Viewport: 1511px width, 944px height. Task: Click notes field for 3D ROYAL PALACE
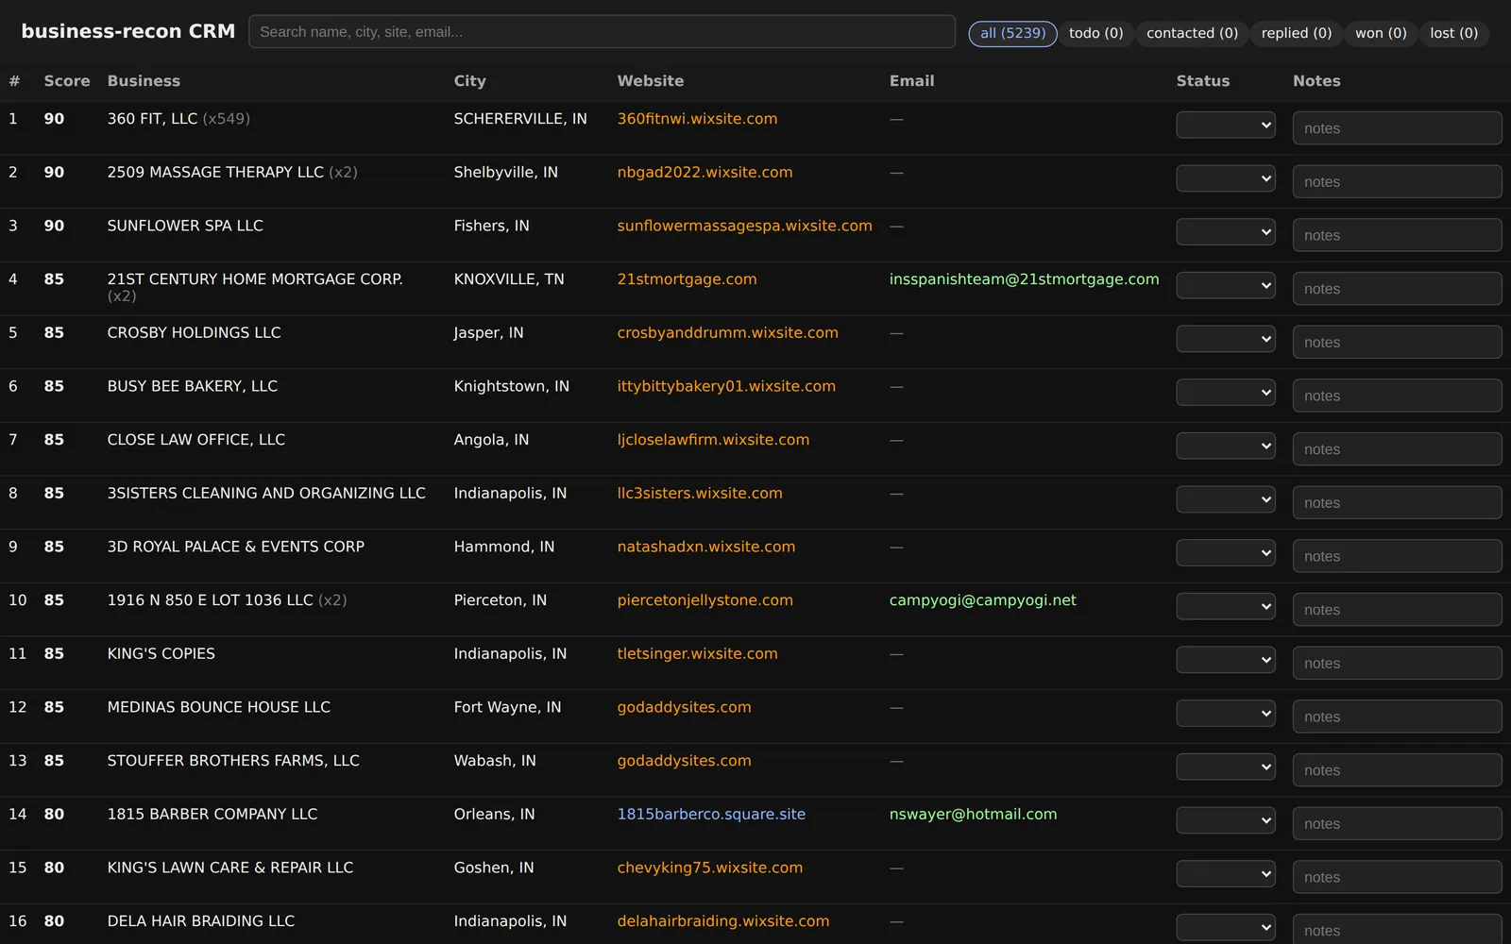click(1397, 556)
